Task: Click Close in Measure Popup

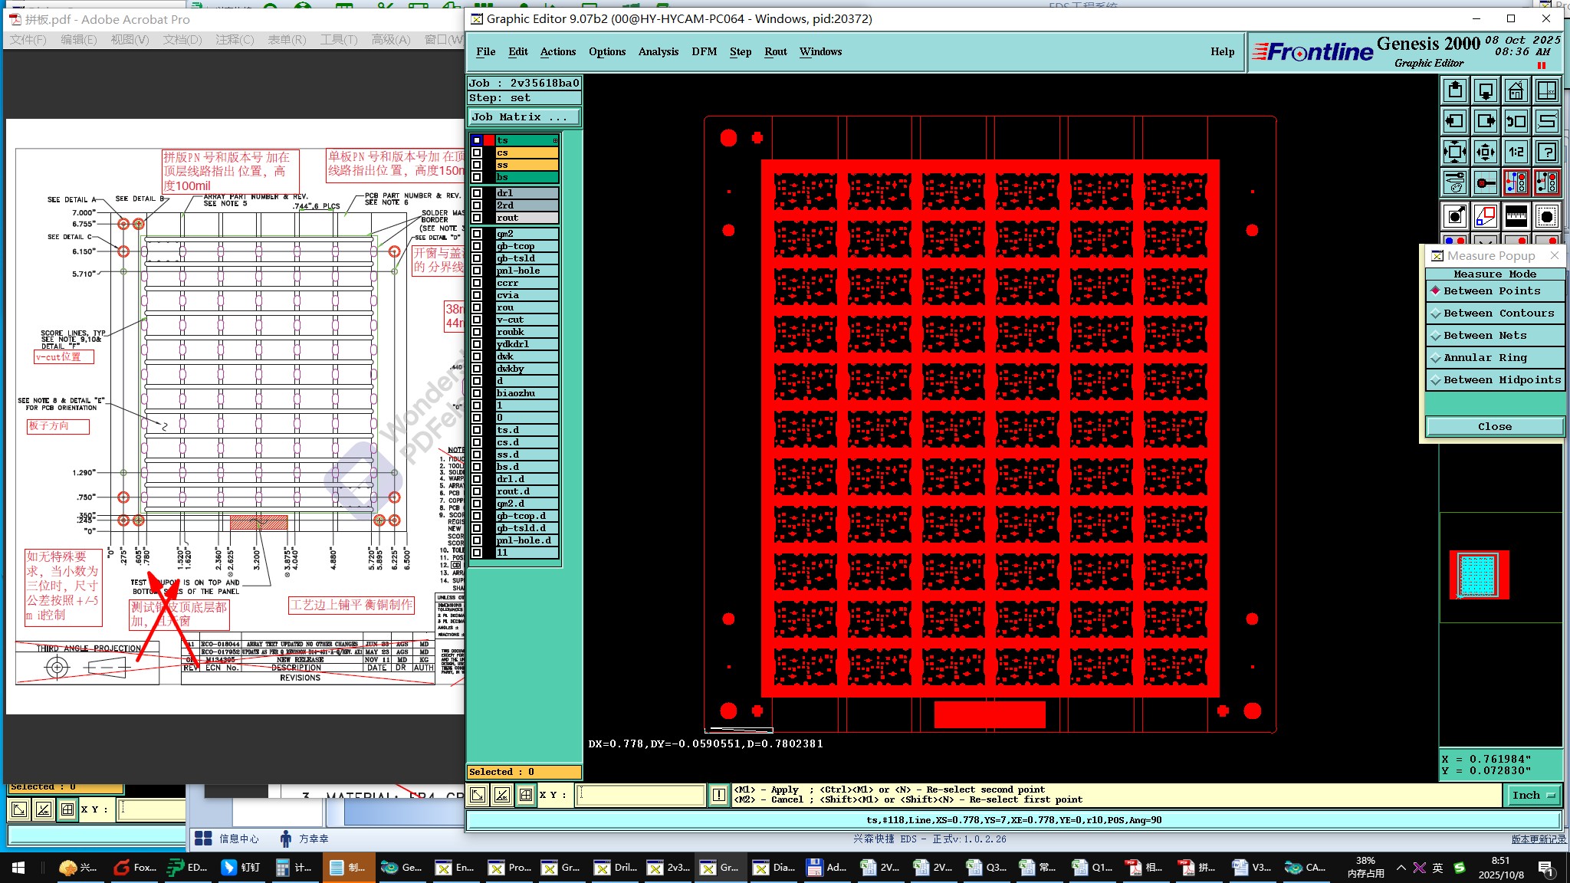Action: coord(1494,426)
